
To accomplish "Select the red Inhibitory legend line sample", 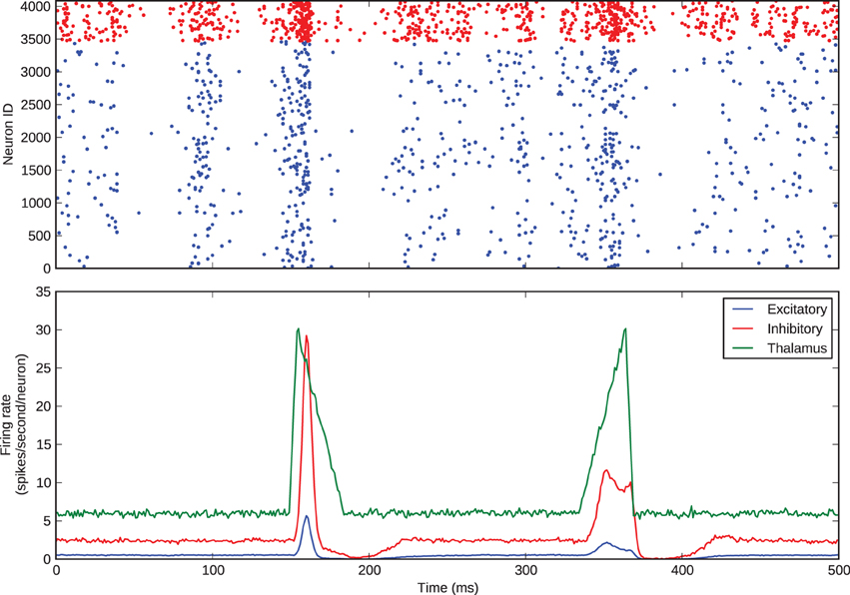I will [x=743, y=328].
